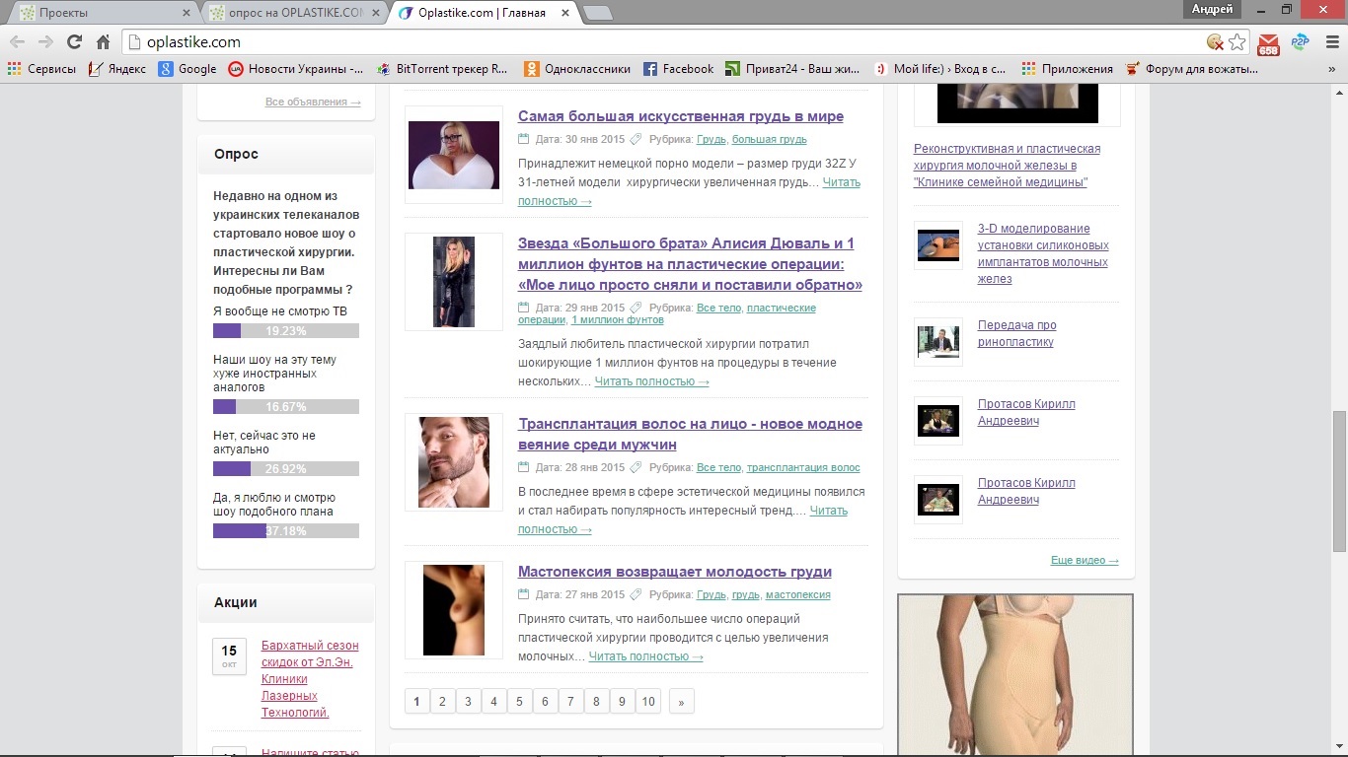Click the bearded man article thumbnail
The width and height of the screenshot is (1348, 757).
tap(454, 462)
